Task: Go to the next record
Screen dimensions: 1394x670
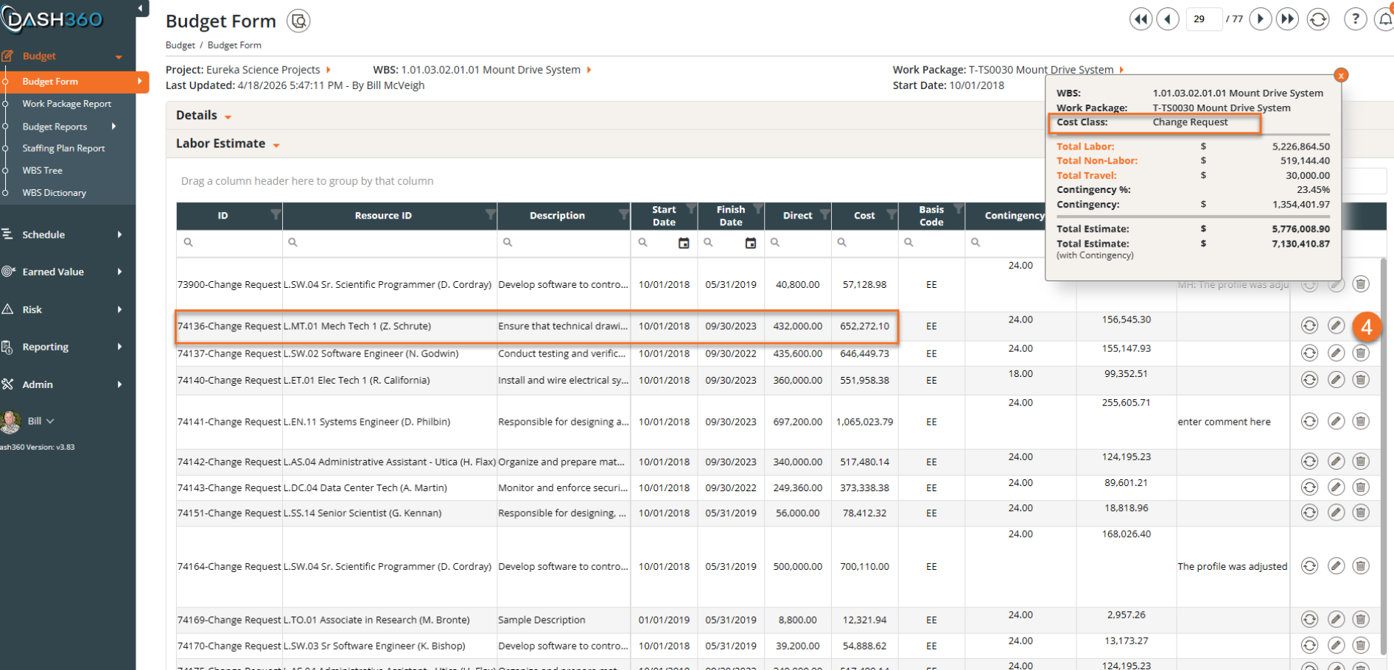Action: pos(1261,19)
